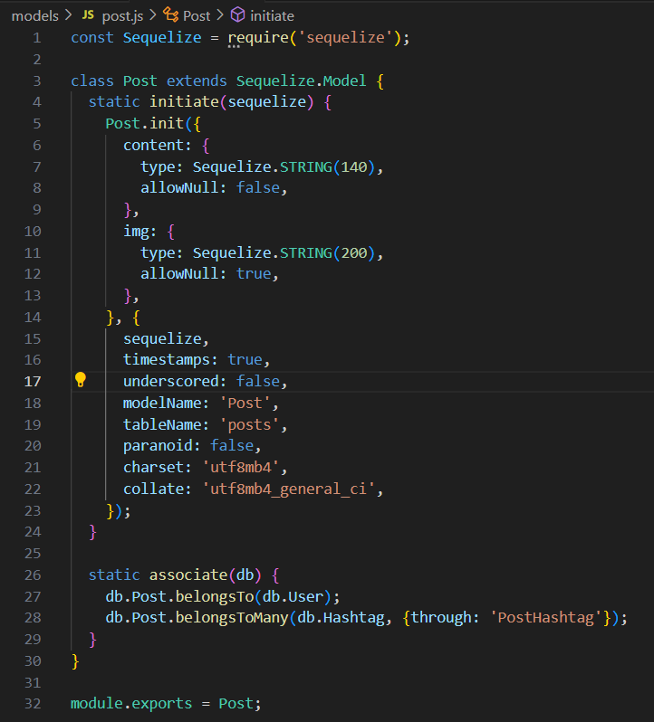Click the lightbulb code action icon
654x722 pixels.
tap(81, 380)
